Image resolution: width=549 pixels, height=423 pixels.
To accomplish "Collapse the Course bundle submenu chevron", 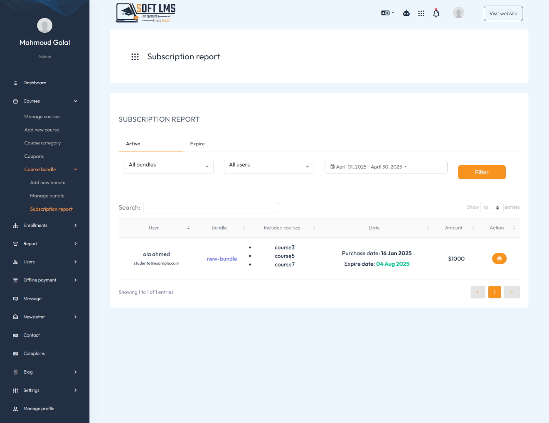I will click(x=76, y=169).
